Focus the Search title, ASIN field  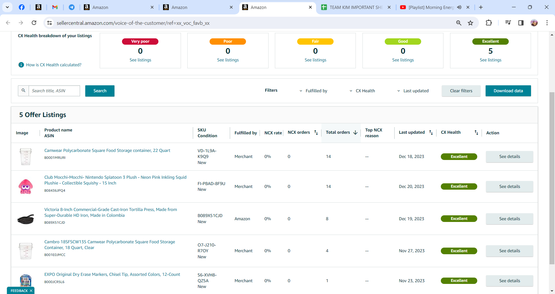54,91
